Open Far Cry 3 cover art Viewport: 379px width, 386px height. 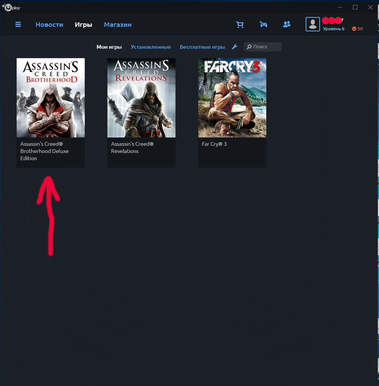(232, 98)
